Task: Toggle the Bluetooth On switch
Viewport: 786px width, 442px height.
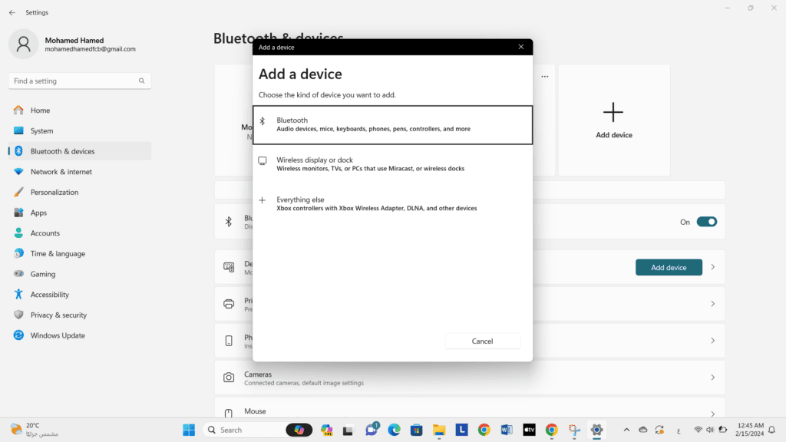Action: [x=706, y=222]
